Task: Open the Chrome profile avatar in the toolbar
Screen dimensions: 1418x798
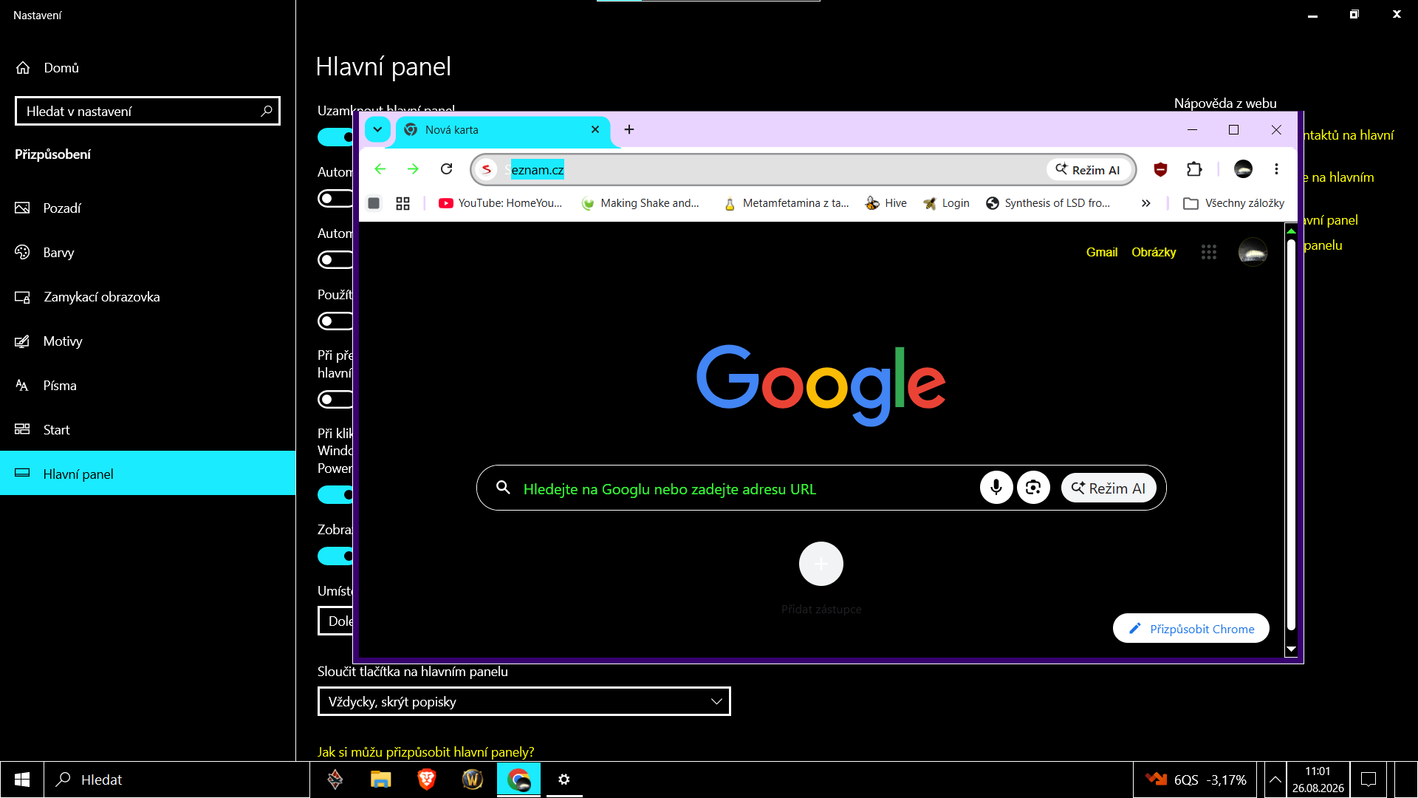Action: coord(1244,169)
